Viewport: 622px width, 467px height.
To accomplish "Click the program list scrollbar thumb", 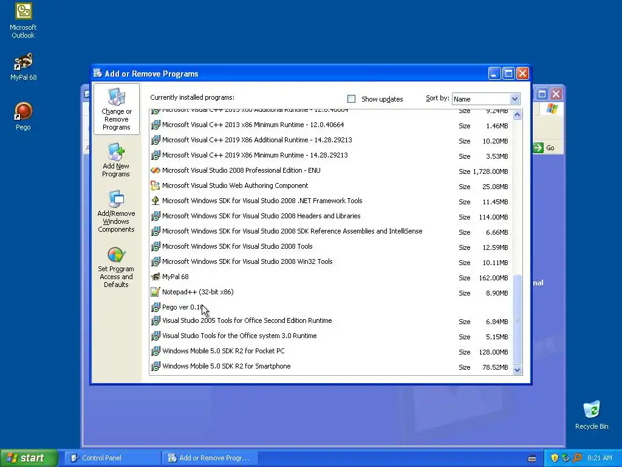I will click(x=517, y=319).
